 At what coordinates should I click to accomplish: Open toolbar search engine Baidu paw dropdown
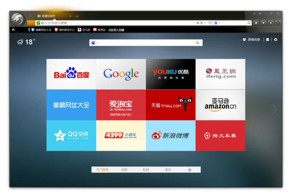(217, 23)
